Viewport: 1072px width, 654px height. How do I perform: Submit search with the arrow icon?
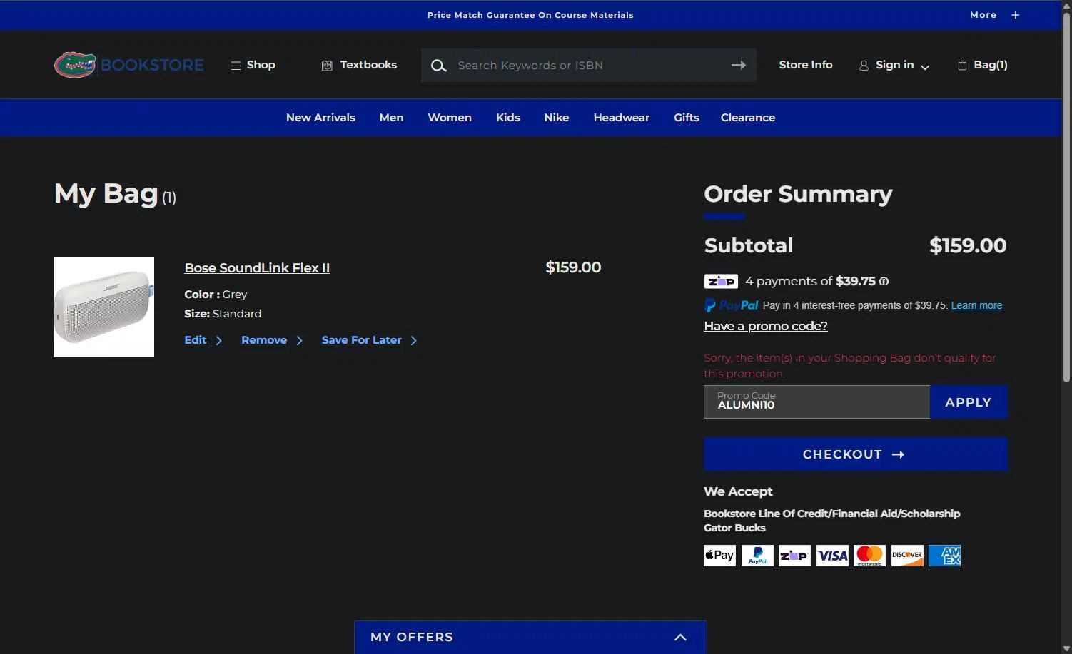click(x=739, y=65)
